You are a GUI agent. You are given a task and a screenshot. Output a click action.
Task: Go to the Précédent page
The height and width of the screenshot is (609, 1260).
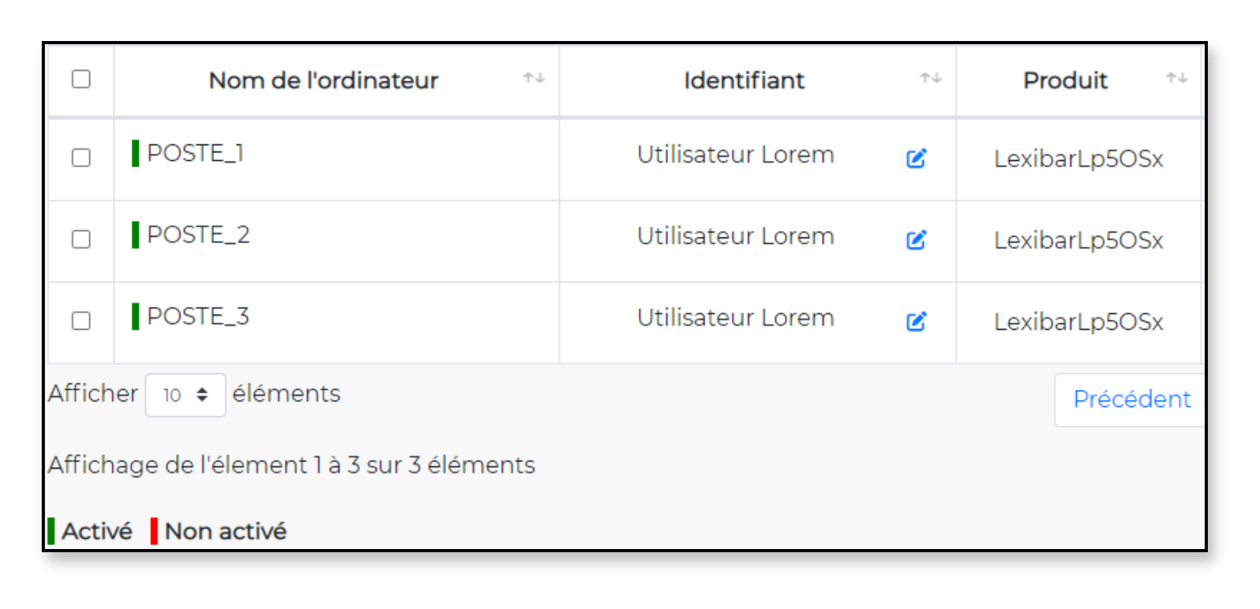[1131, 399]
